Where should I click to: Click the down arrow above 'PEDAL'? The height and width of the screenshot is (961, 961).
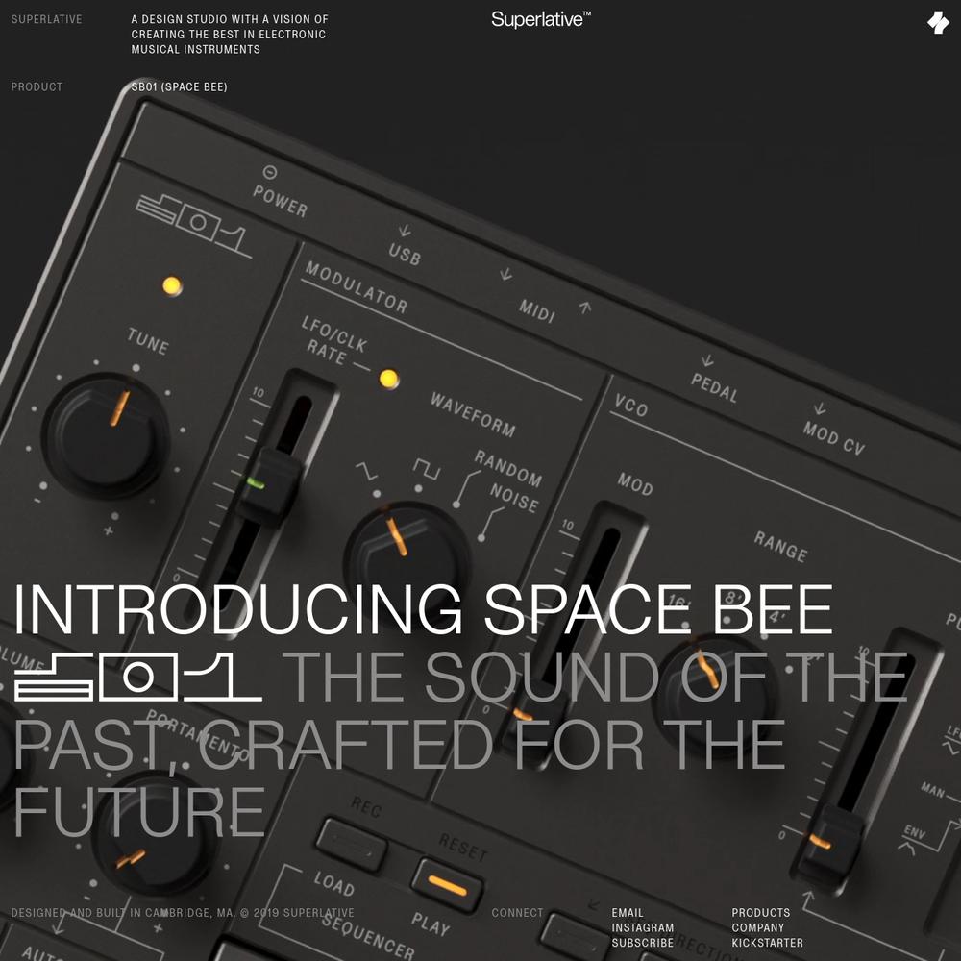point(707,359)
